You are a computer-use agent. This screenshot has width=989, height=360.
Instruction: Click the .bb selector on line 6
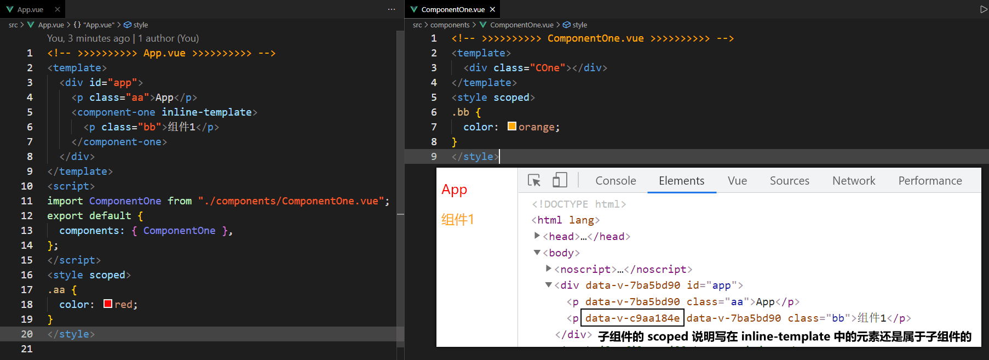pos(461,112)
